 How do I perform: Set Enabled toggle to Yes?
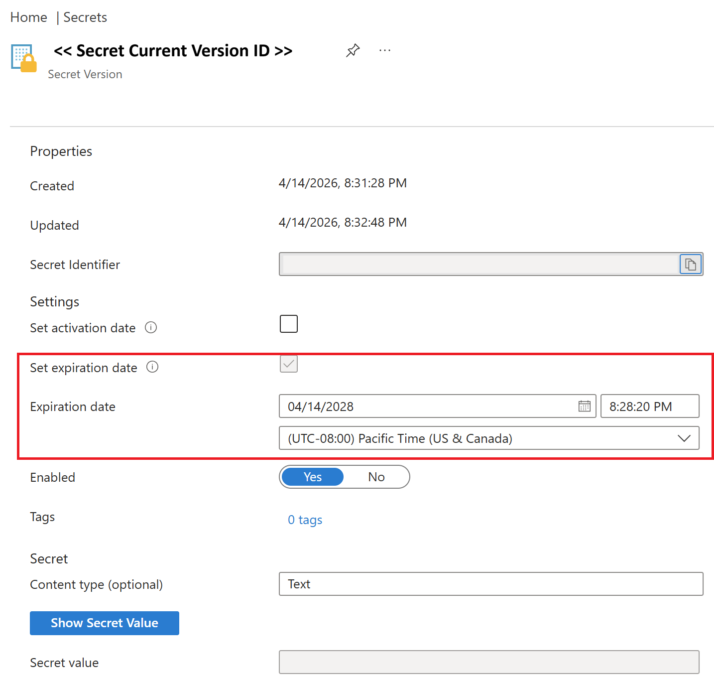313,477
